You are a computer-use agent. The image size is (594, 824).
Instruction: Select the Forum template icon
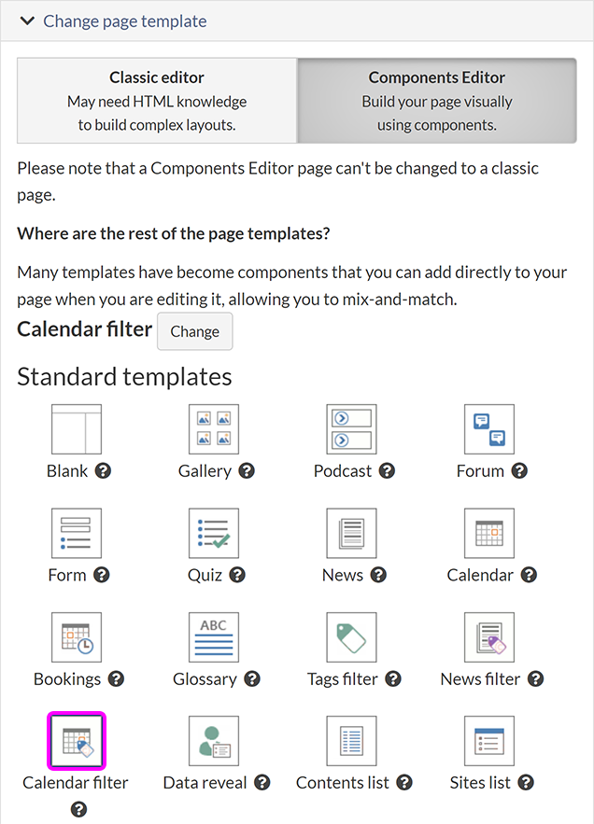(489, 429)
